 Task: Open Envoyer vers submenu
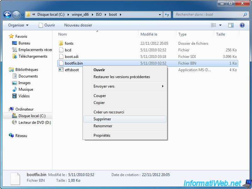click(x=125, y=86)
